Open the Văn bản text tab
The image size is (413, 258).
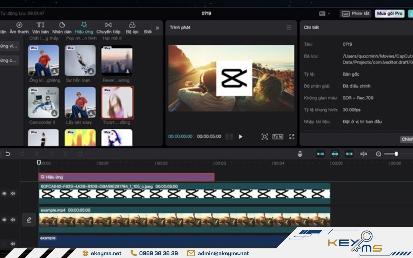[x=40, y=28]
